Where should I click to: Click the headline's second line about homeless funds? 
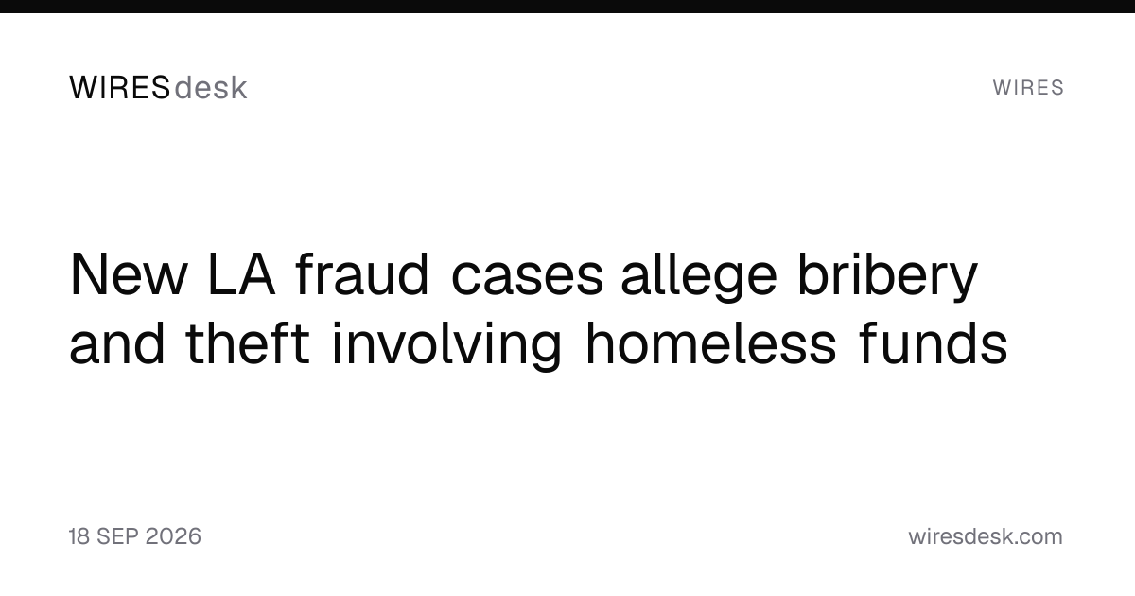[x=538, y=342]
